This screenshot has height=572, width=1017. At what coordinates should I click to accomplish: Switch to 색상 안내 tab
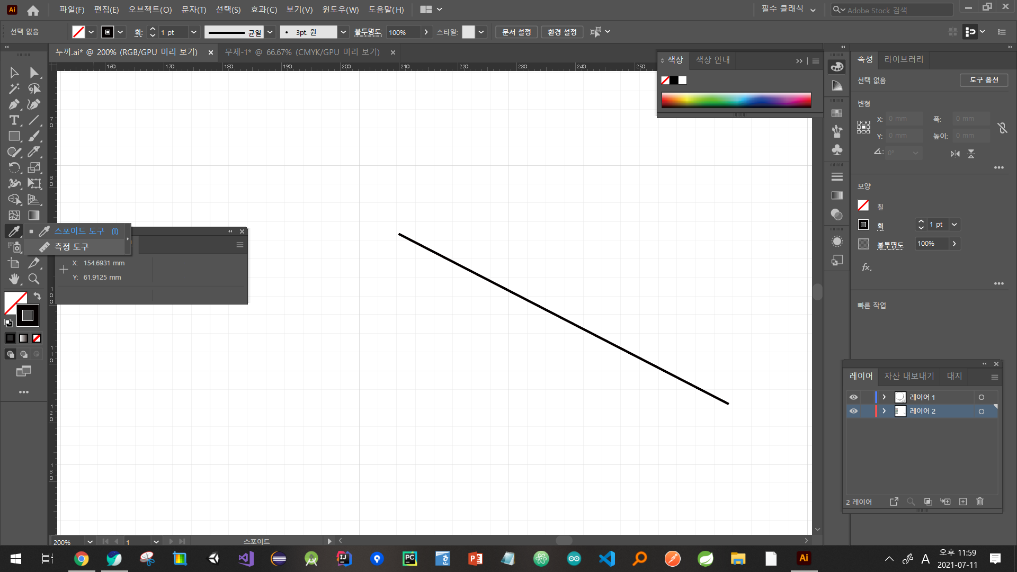[x=713, y=60]
